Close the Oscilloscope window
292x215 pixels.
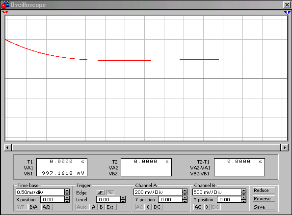pos(287,4)
